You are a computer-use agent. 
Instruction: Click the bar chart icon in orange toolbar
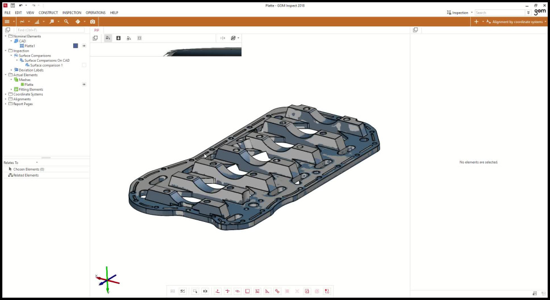(37, 22)
